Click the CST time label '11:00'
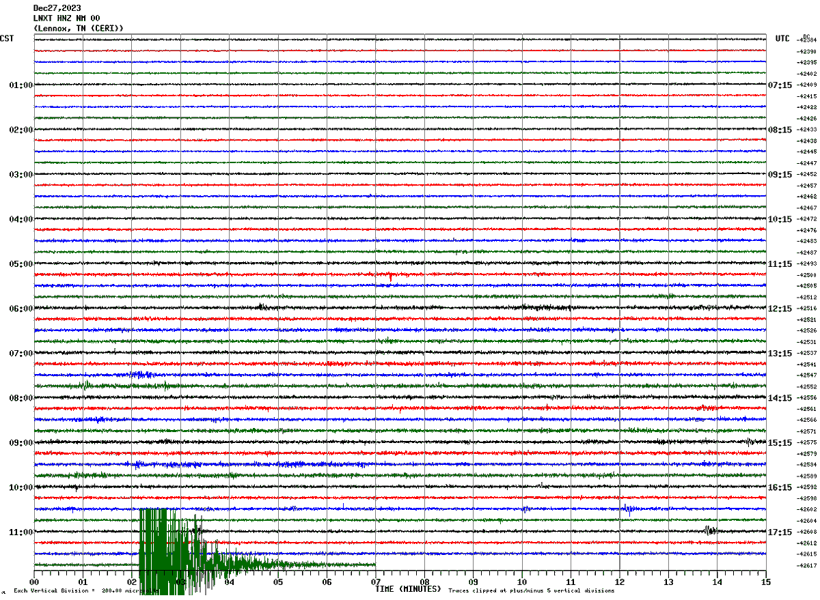This screenshot has width=820, height=600. 20,532
